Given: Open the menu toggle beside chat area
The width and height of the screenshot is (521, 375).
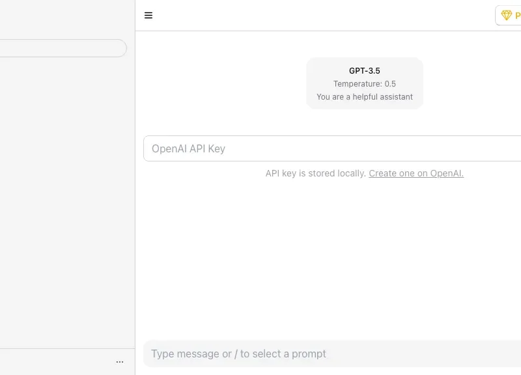Looking at the screenshot, I should (148, 15).
